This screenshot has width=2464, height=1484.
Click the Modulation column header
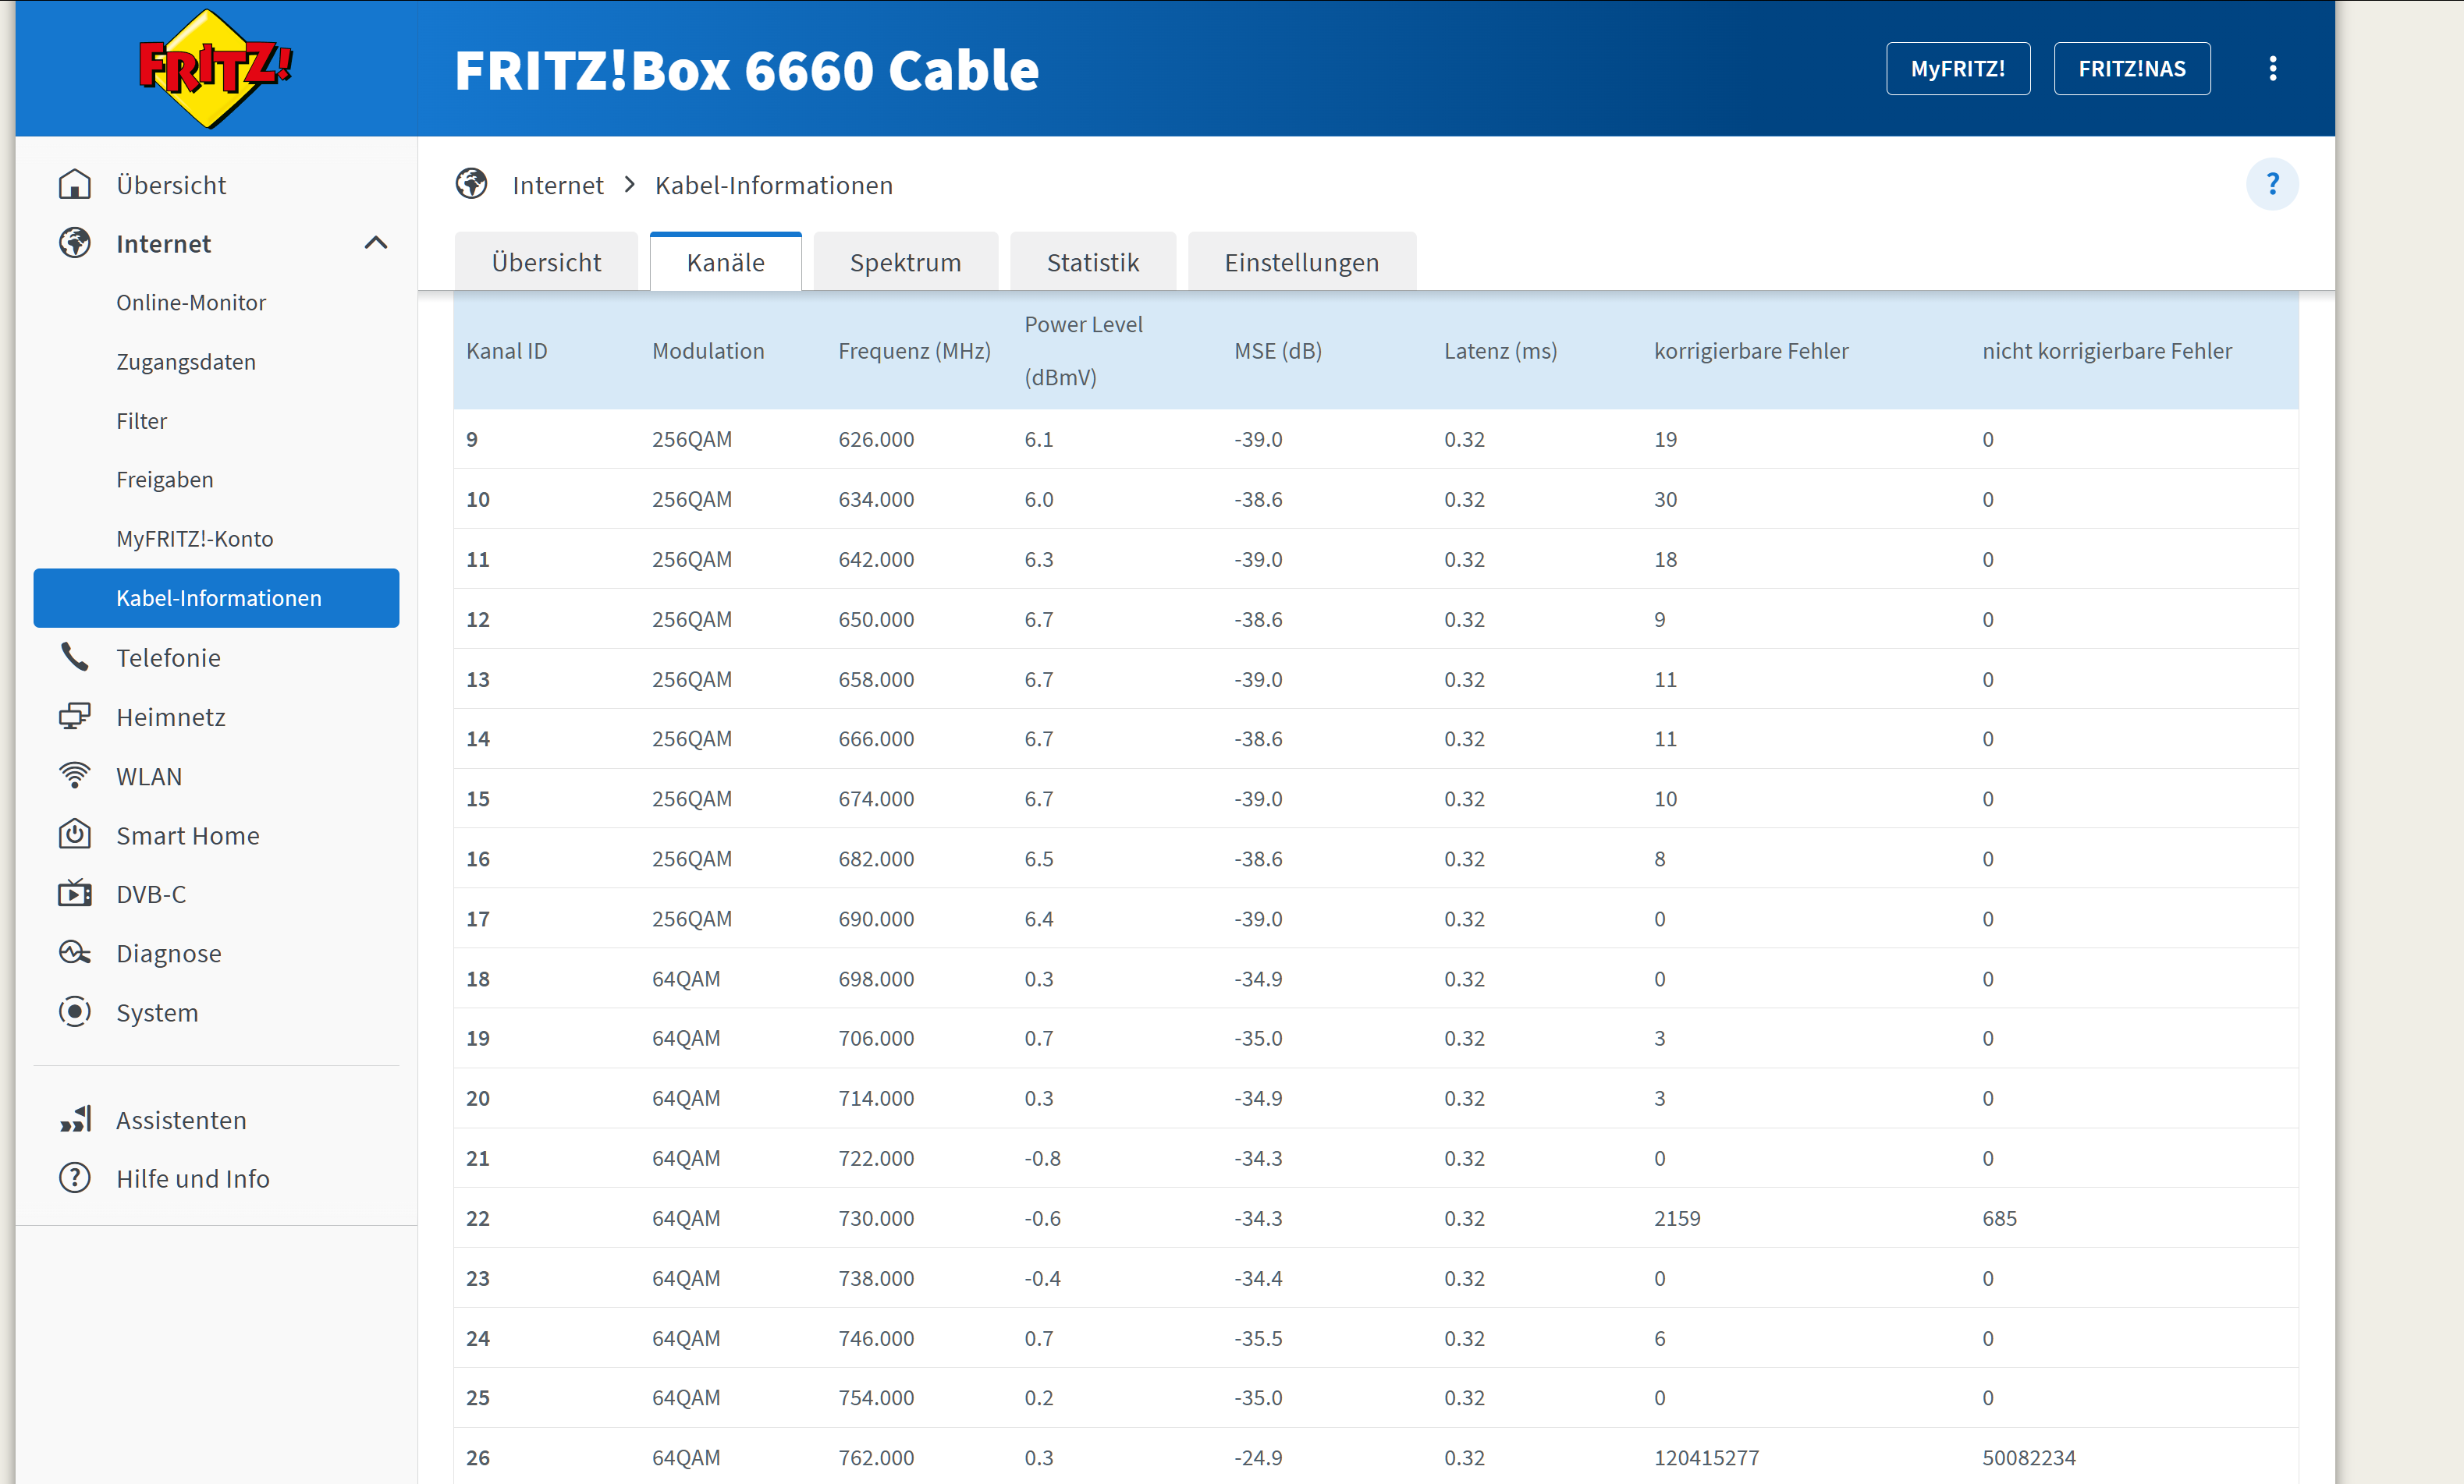point(708,351)
